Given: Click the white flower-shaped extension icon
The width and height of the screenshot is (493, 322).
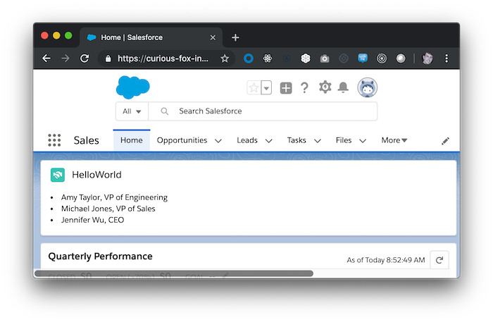Looking at the screenshot, I should click(306, 58).
